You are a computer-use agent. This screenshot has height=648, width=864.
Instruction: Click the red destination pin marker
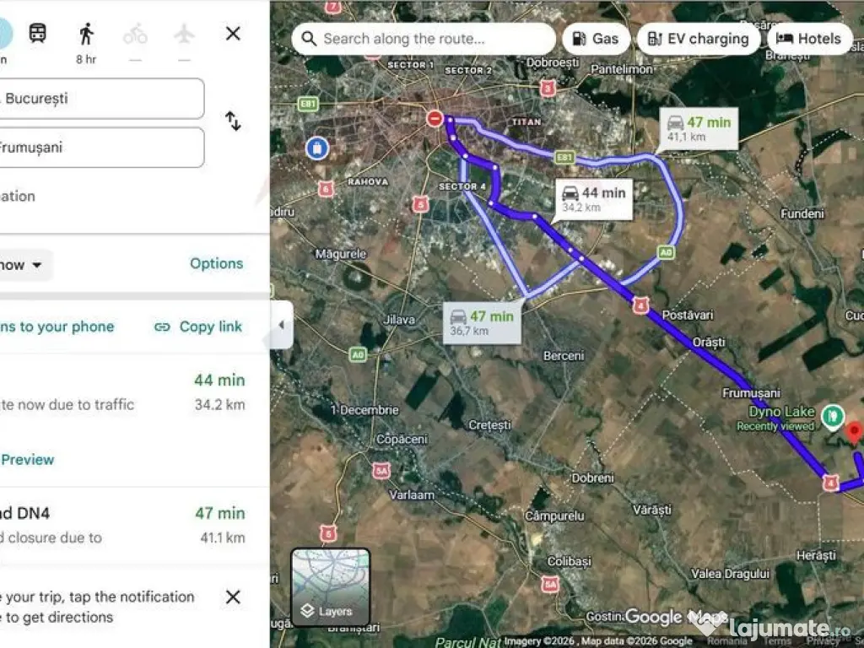tap(854, 433)
